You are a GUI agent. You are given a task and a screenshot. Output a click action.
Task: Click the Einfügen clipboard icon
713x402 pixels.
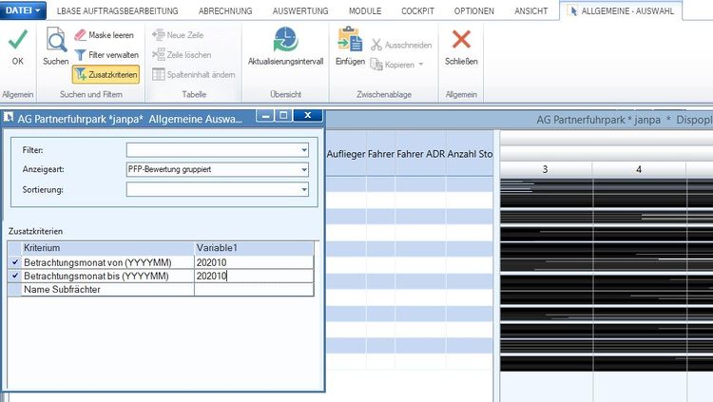pos(350,40)
